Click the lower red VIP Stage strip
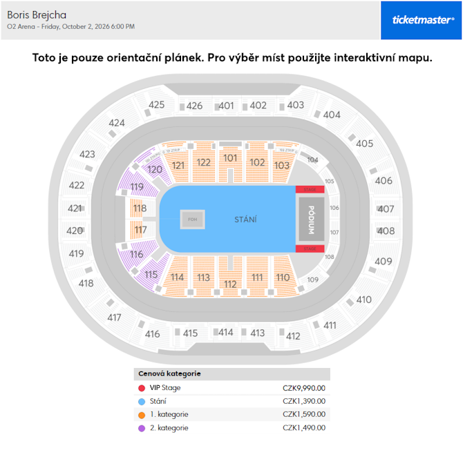The height and width of the screenshot is (457, 463). pos(310,249)
